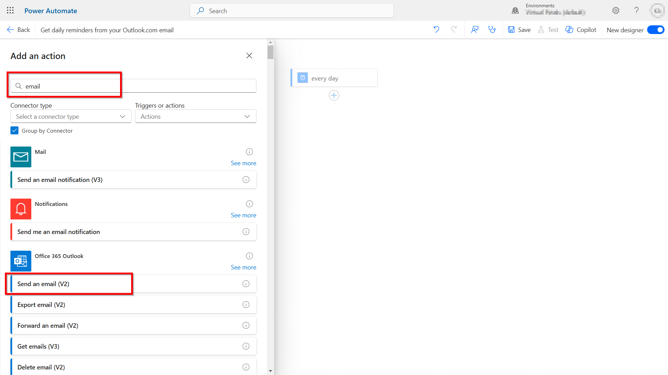
Task: Show info for Export email (V2)
Action: 246,305
